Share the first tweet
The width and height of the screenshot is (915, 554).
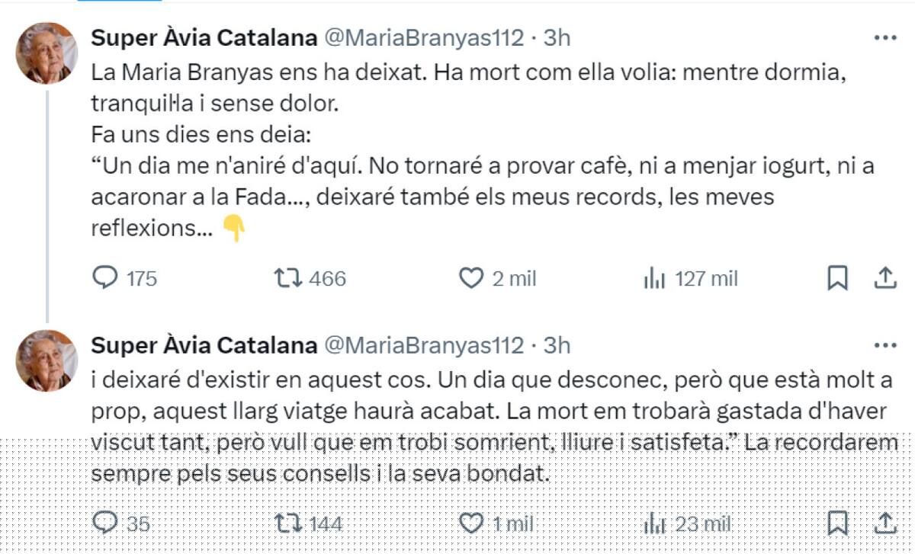click(884, 279)
